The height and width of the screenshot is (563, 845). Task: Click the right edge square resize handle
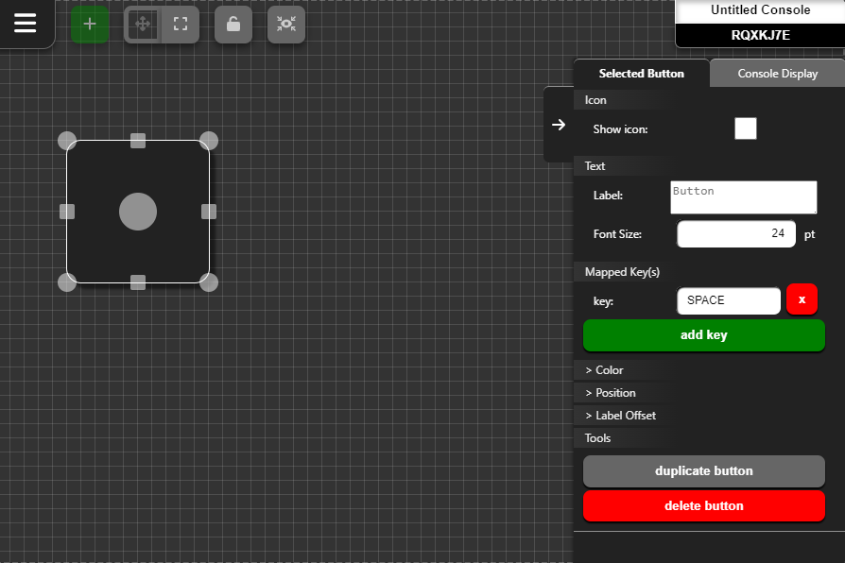209,212
